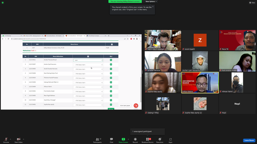Image resolution: width=257 pixels, height=144 pixels.
Task: Open the Reactions menu
Action: coord(160,140)
